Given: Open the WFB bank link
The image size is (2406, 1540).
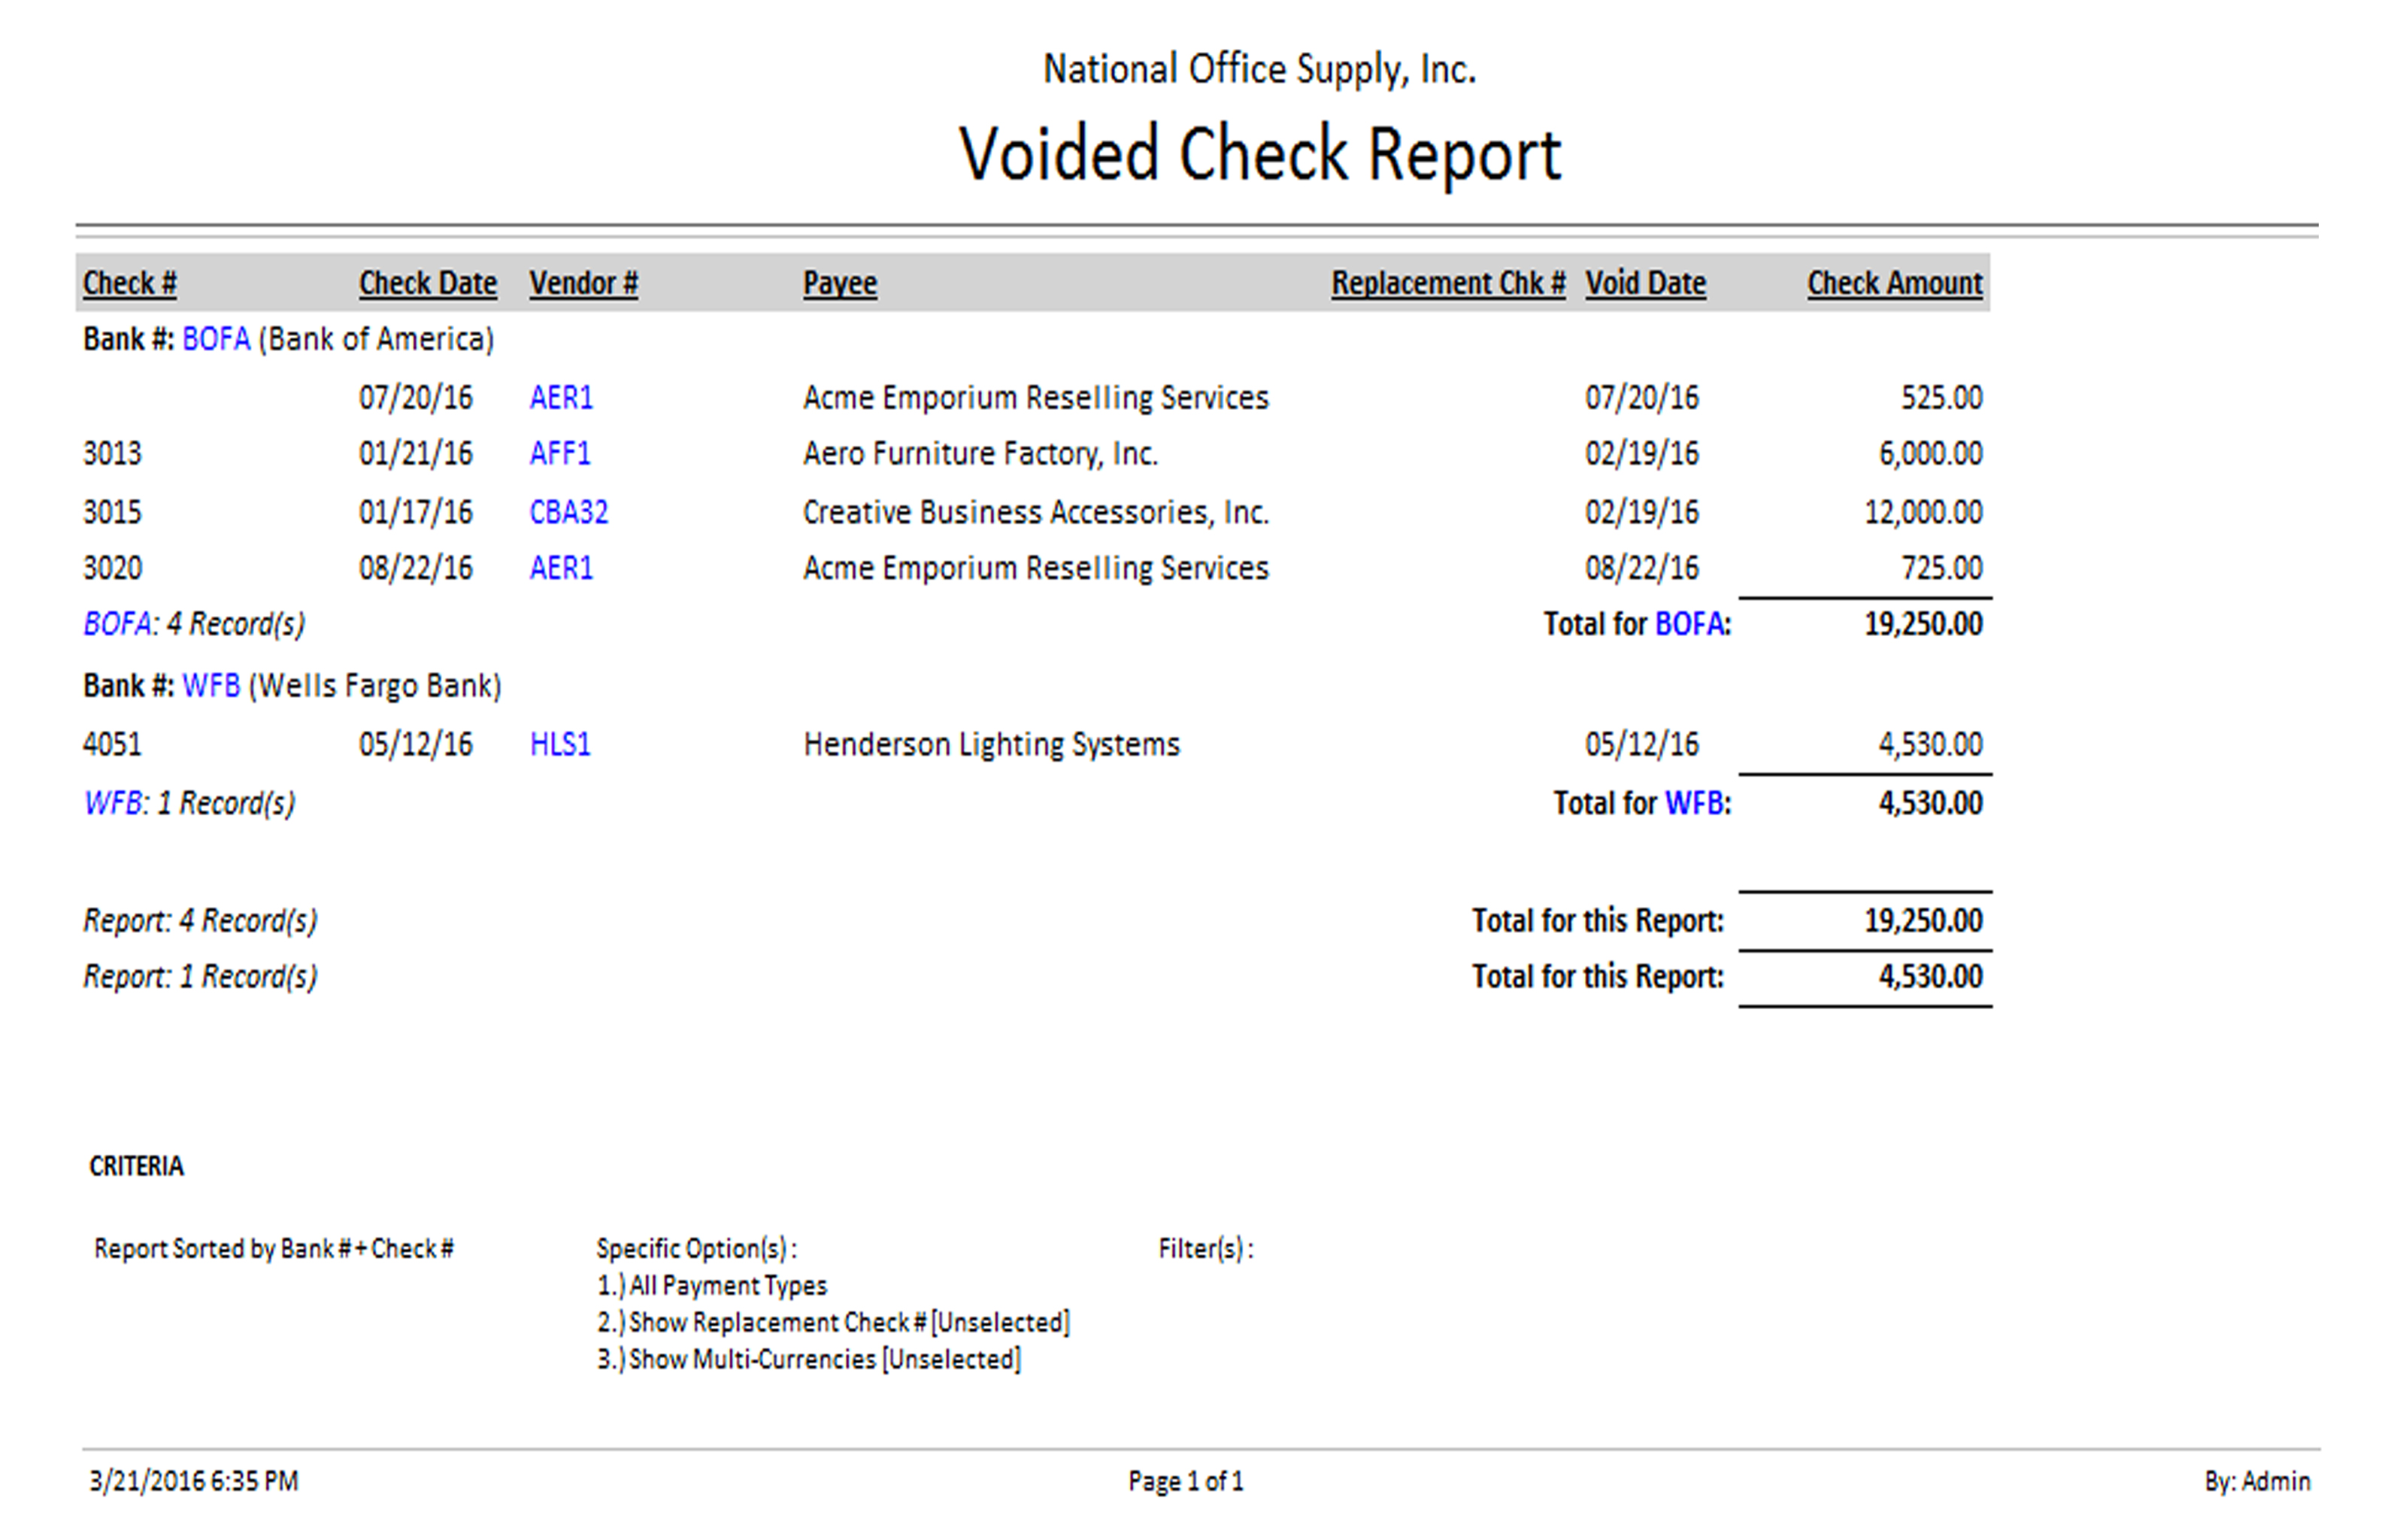Looking at the screenshot, I should coord(210,686).
